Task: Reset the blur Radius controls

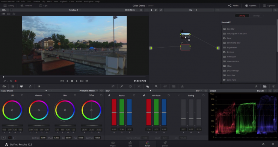Action: coord(134,95)
